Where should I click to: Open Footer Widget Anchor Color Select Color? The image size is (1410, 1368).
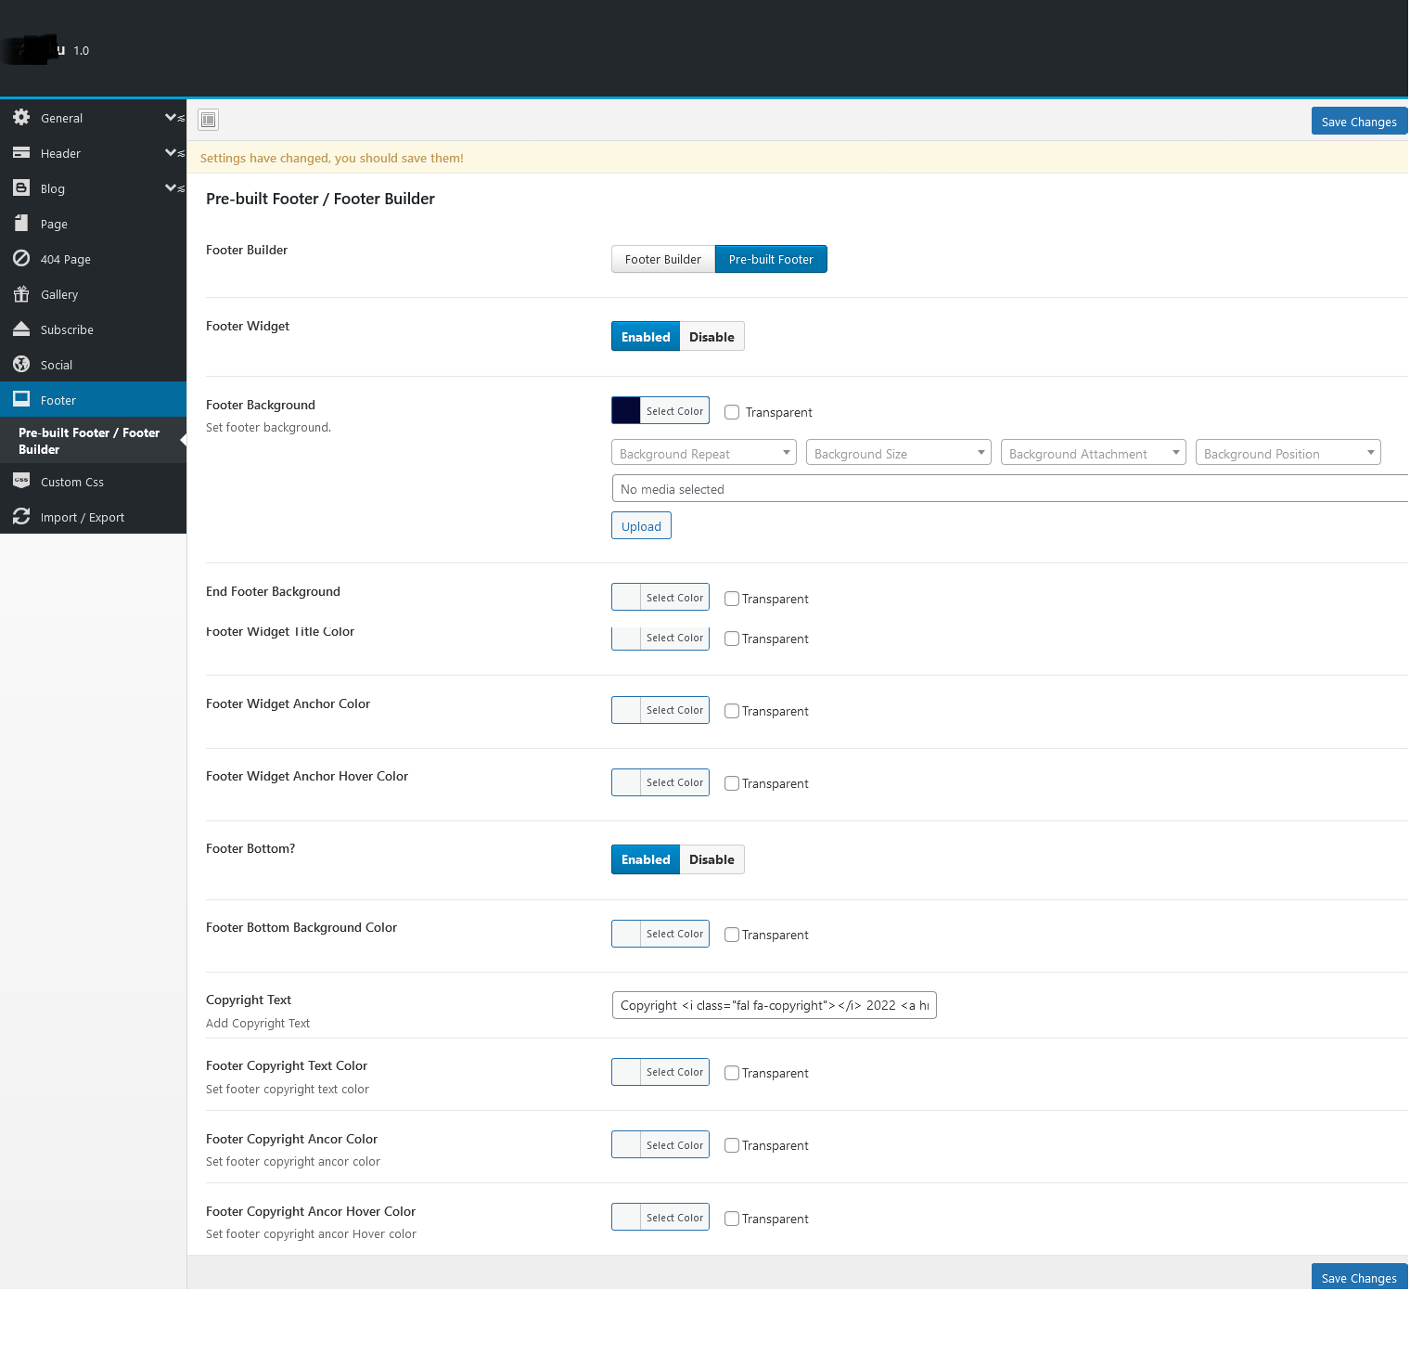point(660,710)
